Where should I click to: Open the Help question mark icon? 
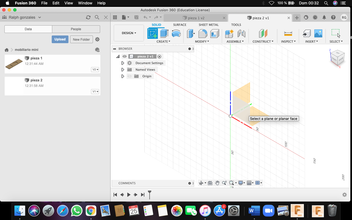333,17
